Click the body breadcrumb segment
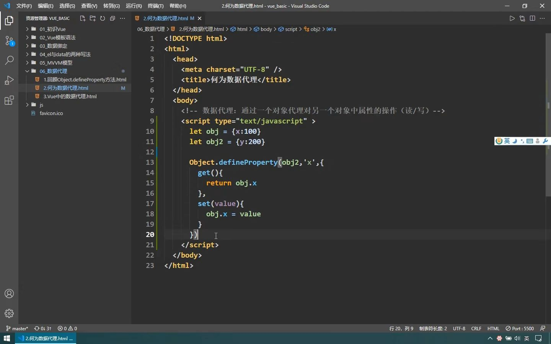The image size is (551, 344). [x=263, y=29]
